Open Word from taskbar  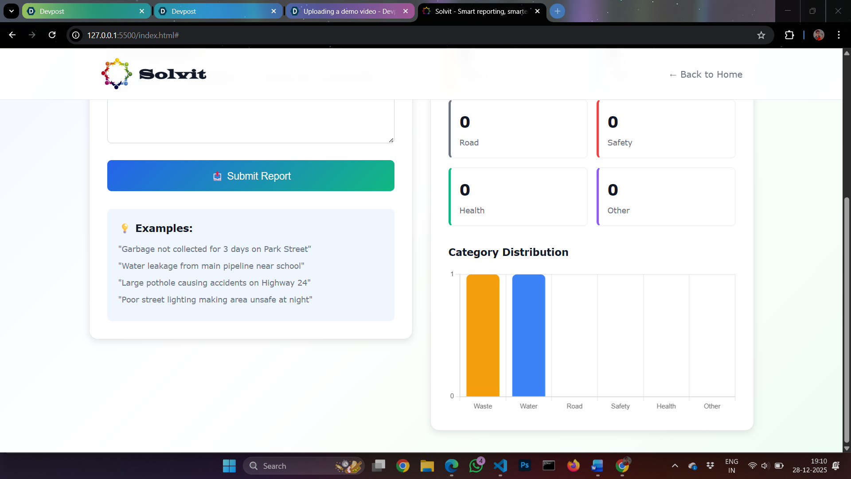(x=597, y=466)
